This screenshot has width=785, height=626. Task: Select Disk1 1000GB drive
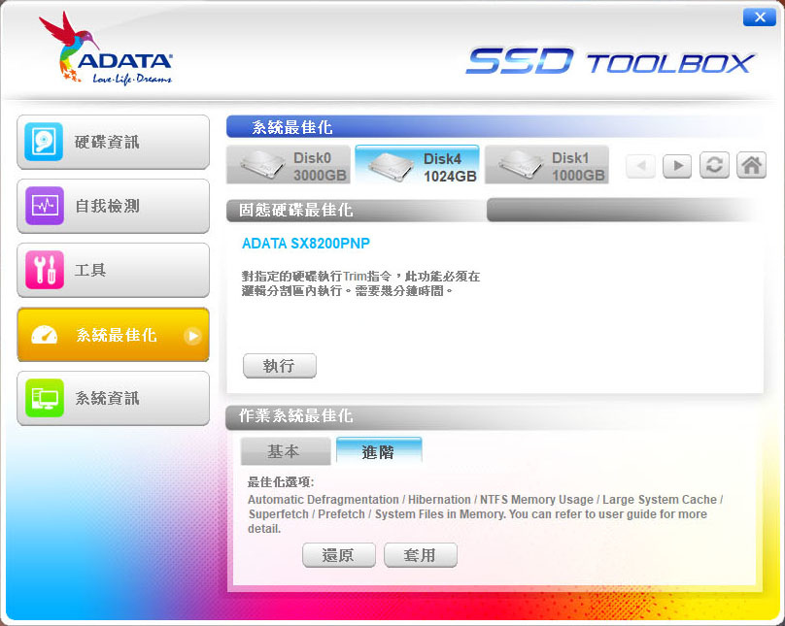tap(547, 165)
